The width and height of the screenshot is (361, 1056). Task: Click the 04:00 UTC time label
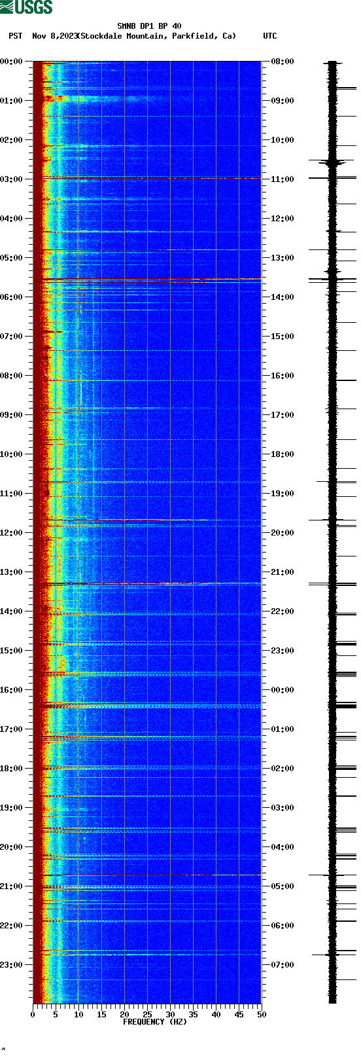(x=282, y=847)
